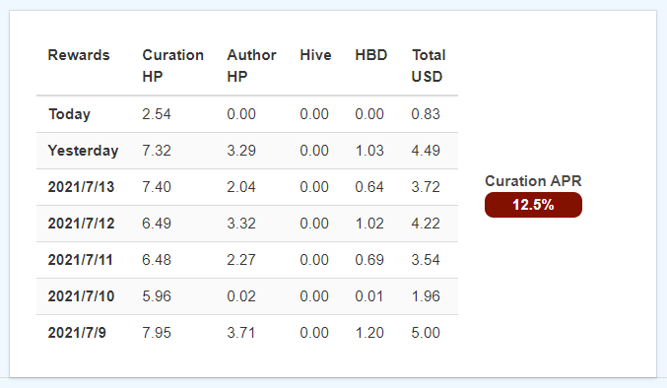Click the HBD column header
This screenshot has width=667, height=388.
tap(370, 55)
